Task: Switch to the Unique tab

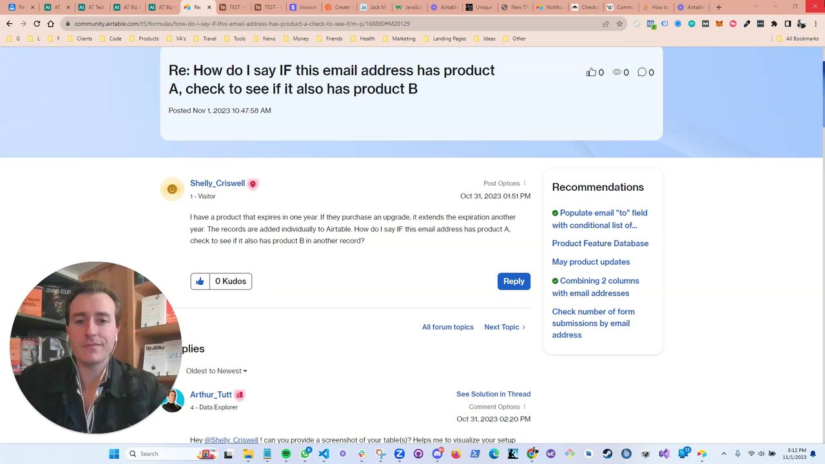Action: pyautogui.click(x=479, y=7)
